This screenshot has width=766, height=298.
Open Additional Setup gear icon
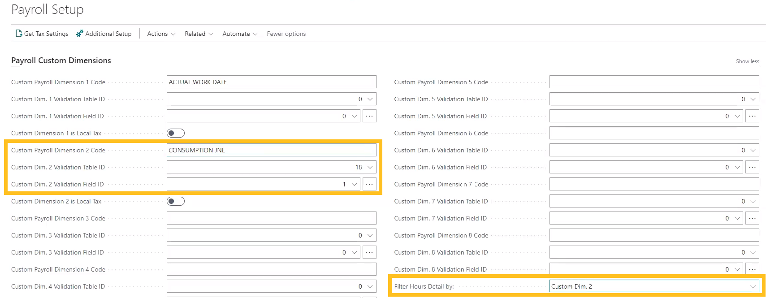[x=80, y=34]
